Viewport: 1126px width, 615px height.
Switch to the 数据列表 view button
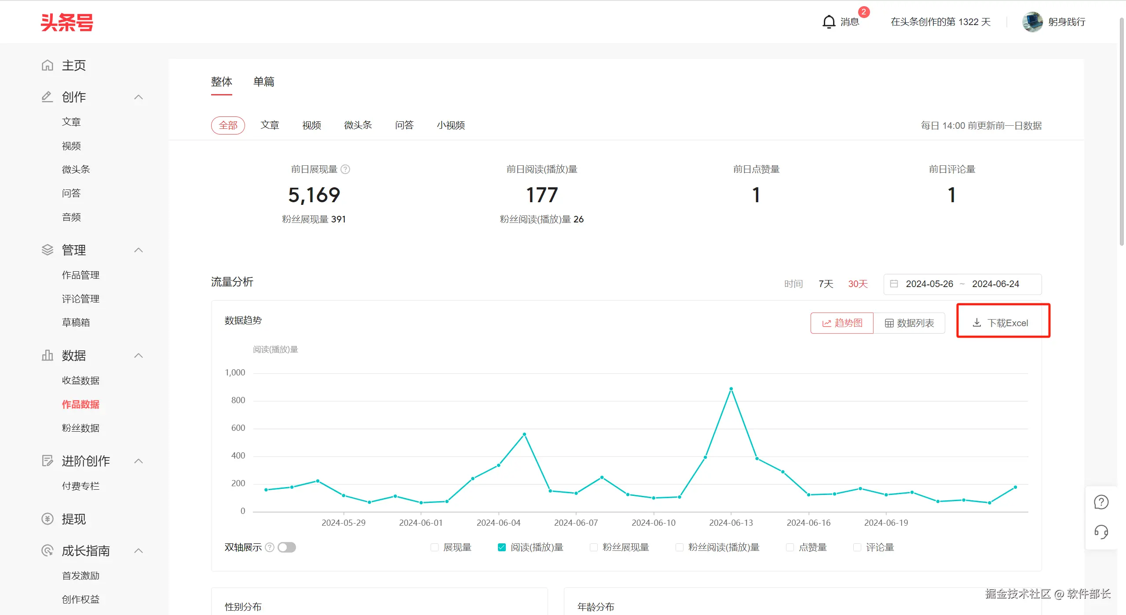pyautogui.click(x=909, y=323)
